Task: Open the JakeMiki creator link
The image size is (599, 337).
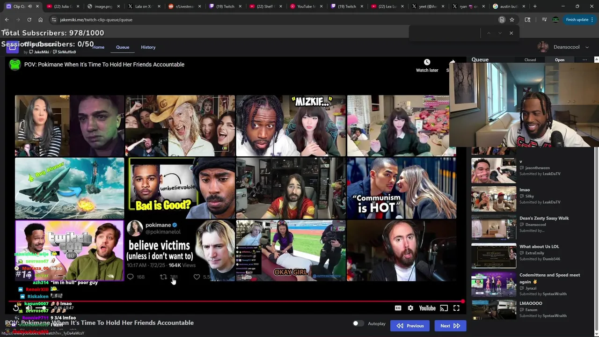Action: click(x=39, y=52)
